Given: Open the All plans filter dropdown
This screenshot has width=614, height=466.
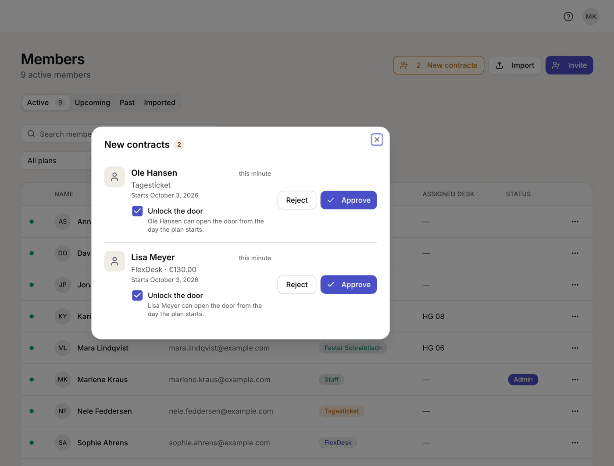Looking at the screenshot, I should (57, 161).
